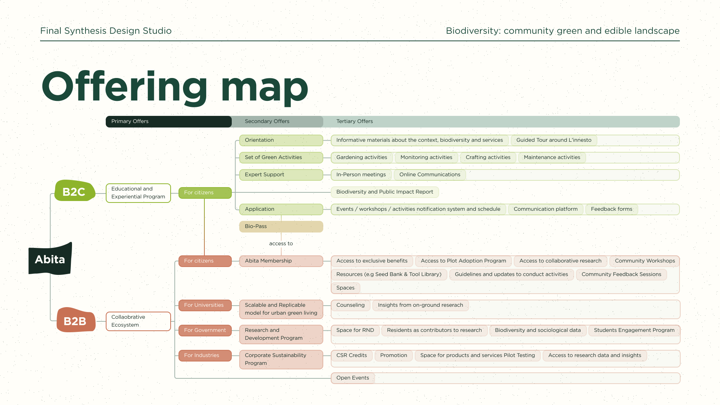Open the Primary Offers header tab
The image size is (720, 405).
click(x=169, y=121)
